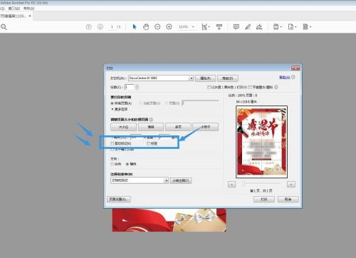The image size is (356, 258).
Task: Click the poster print preview thumbnail
Action: (x=262, y=142)
